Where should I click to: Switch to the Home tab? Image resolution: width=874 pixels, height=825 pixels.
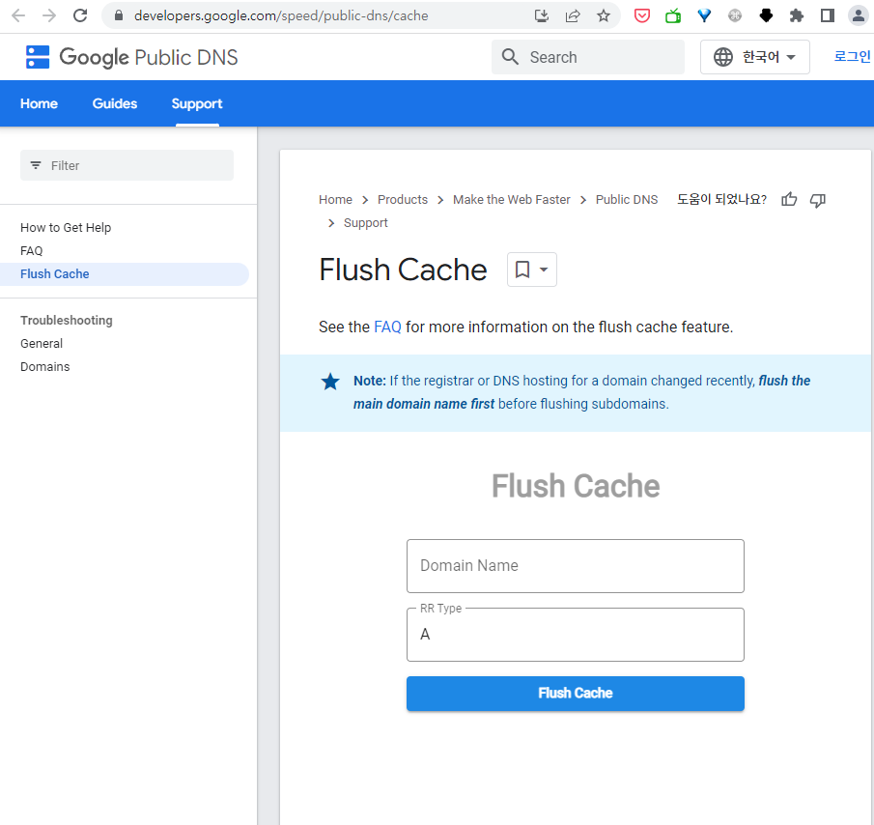coord(39,103)
